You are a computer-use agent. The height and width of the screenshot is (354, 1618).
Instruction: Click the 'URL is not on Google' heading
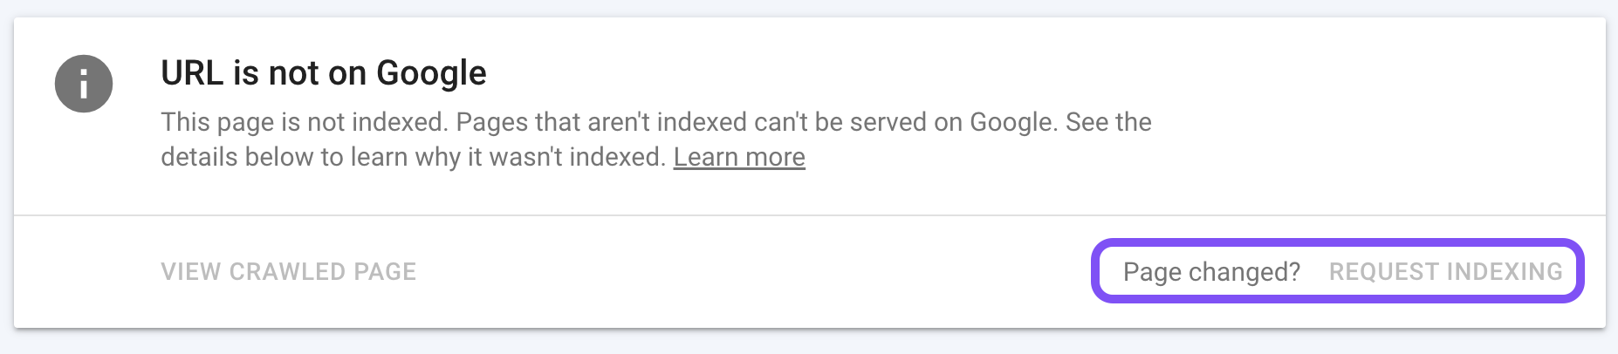(323, 73)
